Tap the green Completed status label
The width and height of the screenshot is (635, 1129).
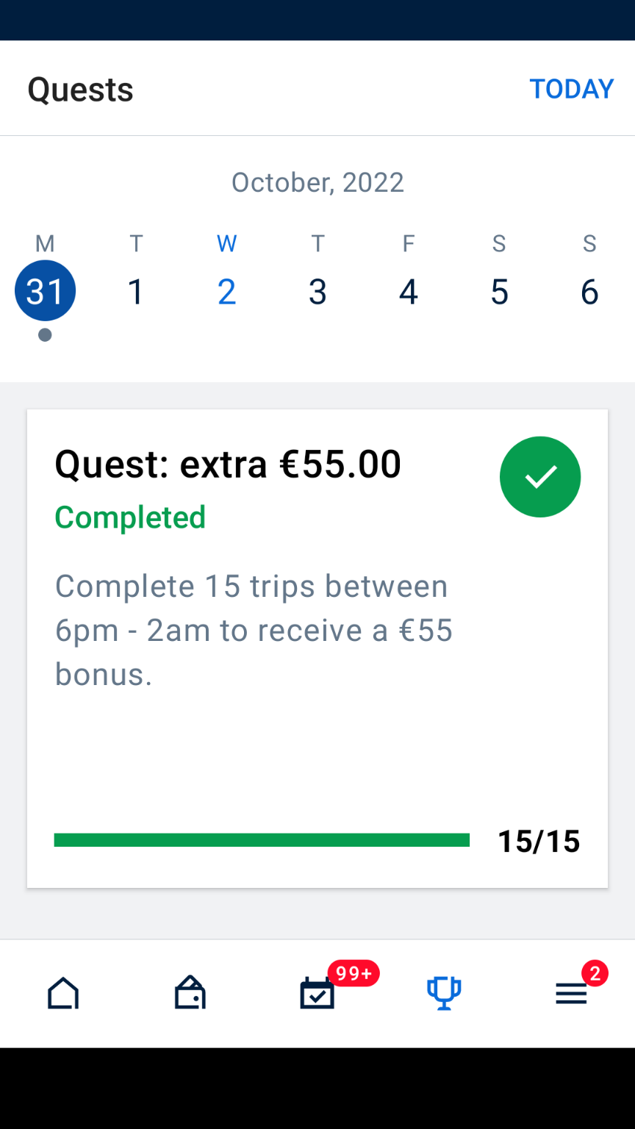pos(130,517)
